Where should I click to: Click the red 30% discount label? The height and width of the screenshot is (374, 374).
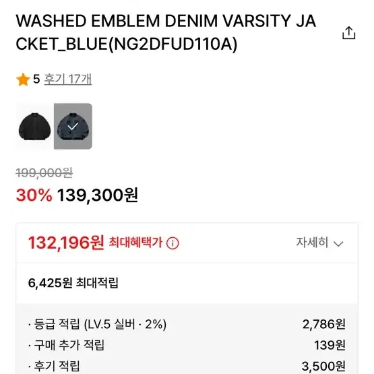(x=34, y=195)
